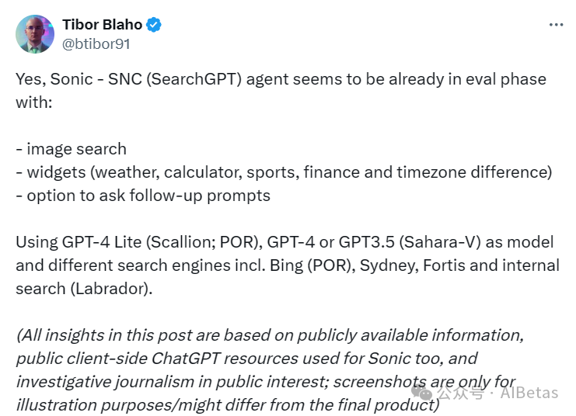The width and height of the screenshot is (576, 416).
Task: Open Tibor Blaho's profile picture
Action: click(x=35, y=34)
